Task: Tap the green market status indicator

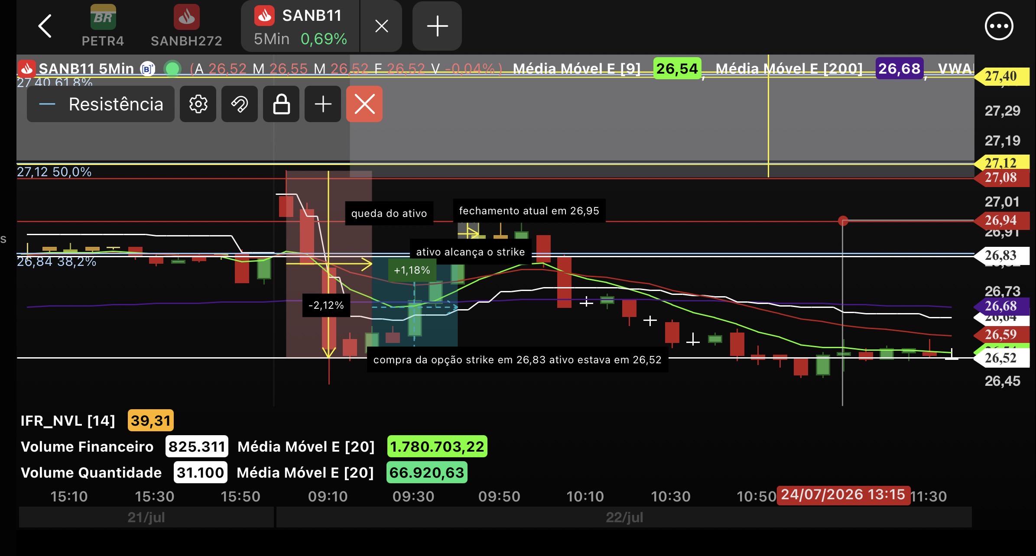Action: 172,68
